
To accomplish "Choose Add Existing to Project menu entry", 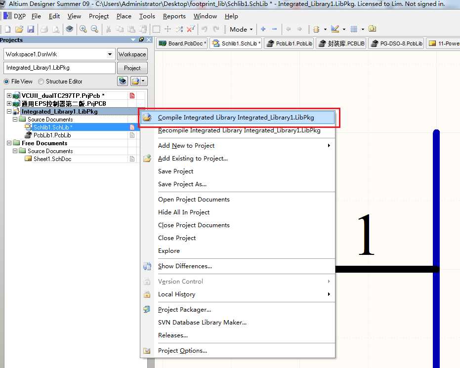I will 238,159.
